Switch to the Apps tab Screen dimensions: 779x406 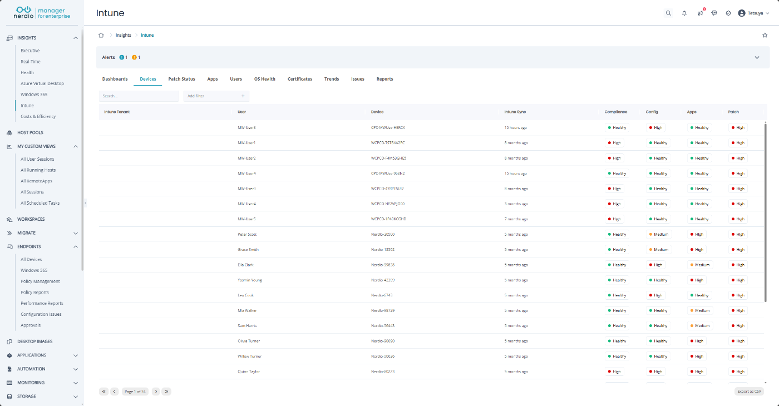(213, 79)
